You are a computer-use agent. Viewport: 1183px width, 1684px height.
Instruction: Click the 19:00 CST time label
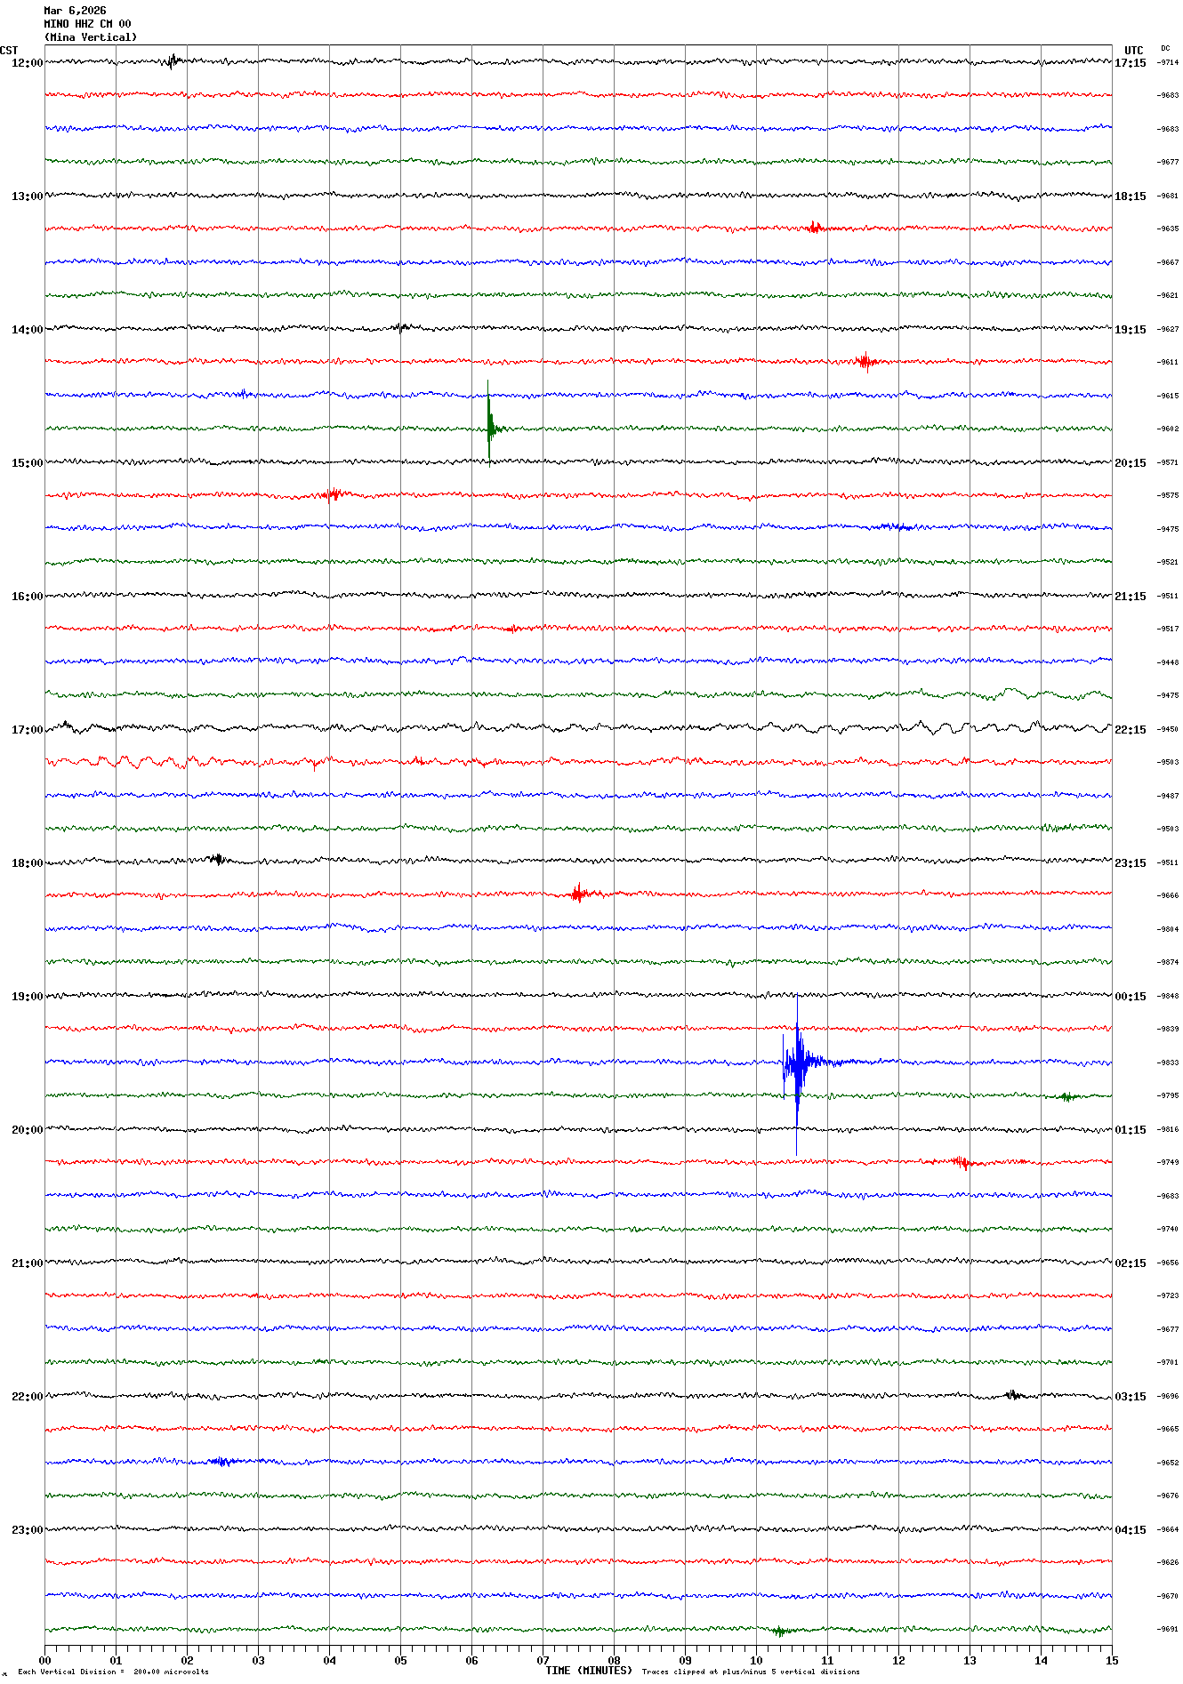click(27, 997)
